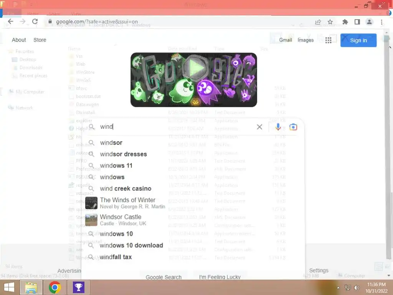393x295 pixels.
Task: Select Network in the Explorer window sidebar
Action: pos(24,108)
